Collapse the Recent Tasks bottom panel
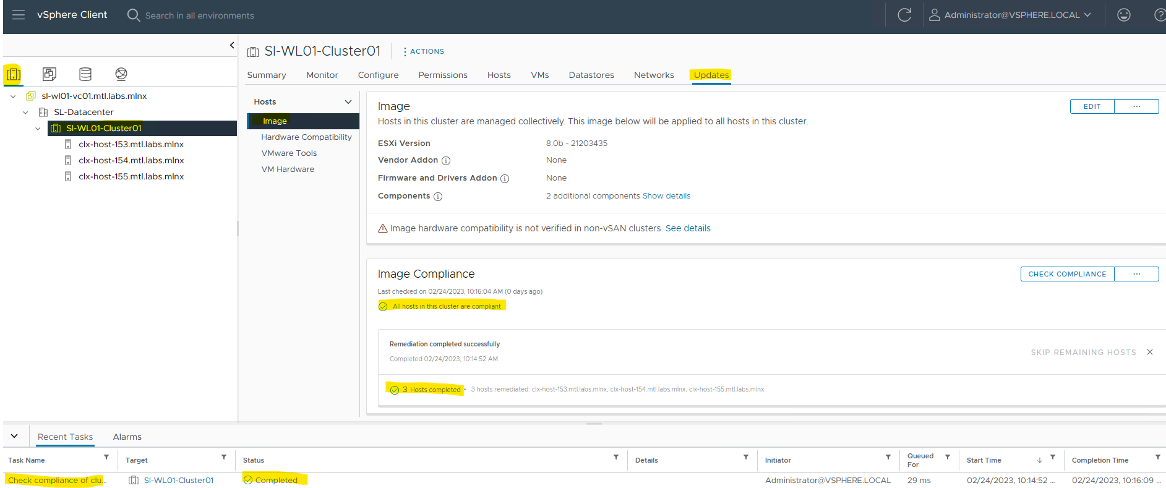1166x488 pixels. (14, 436)
